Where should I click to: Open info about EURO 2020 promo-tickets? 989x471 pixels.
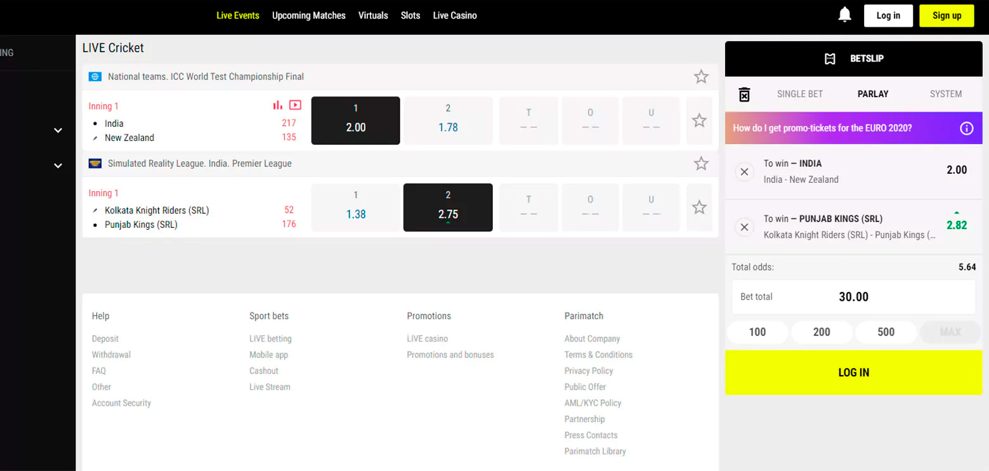coord(966,128)
